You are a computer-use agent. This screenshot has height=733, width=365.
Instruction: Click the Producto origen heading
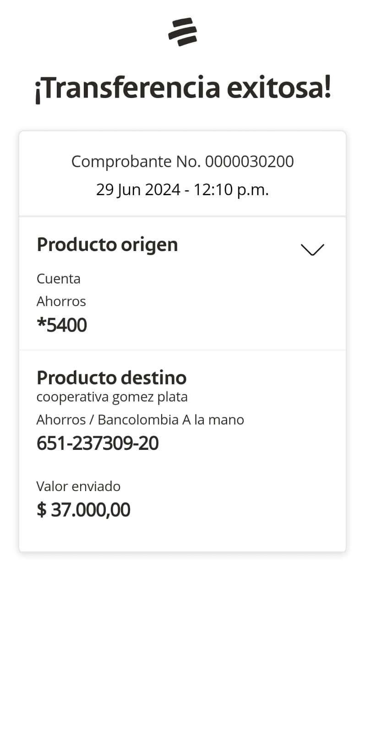107,245
